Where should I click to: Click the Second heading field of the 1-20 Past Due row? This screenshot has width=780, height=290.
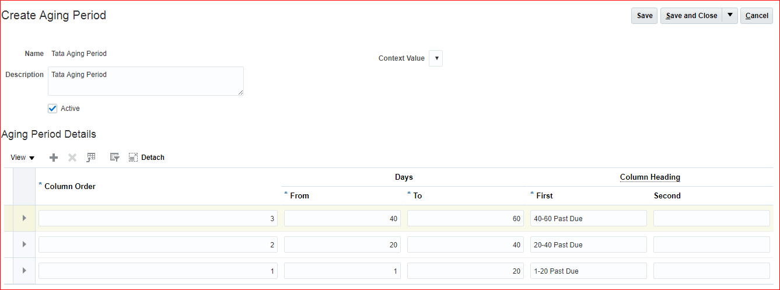coord(711,271)
